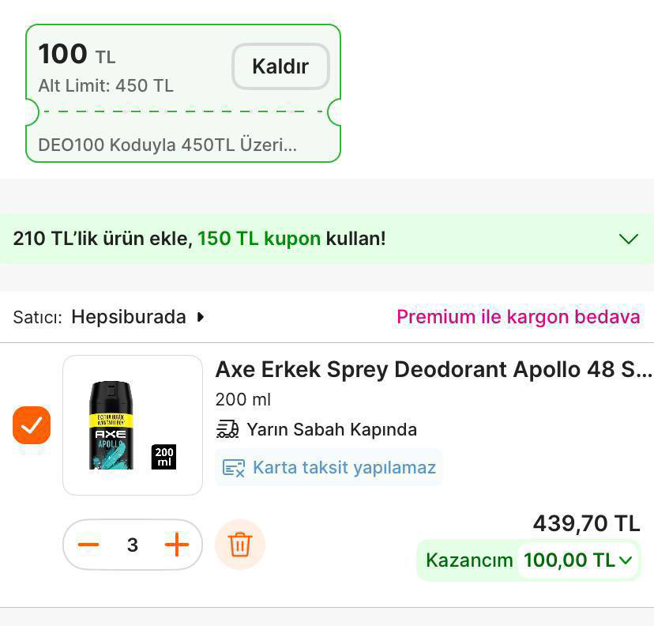Click the delivery truck icon
Screen dimensions: 654x626
[227, 429]
